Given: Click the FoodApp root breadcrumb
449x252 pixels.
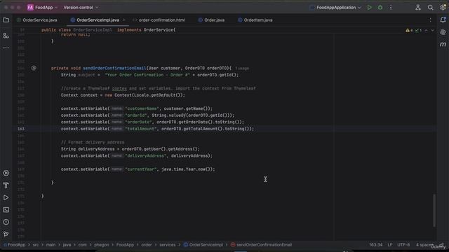Looking at the screenshot, I should click(14, 244).
